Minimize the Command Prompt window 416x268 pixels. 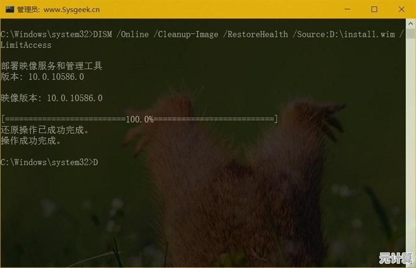(x=348, y=9)
